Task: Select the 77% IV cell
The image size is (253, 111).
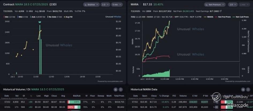Action: (x=85, y=102)
